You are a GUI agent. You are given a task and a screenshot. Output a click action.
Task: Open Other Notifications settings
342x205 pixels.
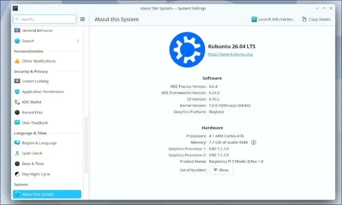pyautogui.click(x=47, y=61)
